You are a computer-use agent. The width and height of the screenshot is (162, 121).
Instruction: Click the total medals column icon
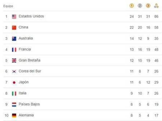(156, 6)
